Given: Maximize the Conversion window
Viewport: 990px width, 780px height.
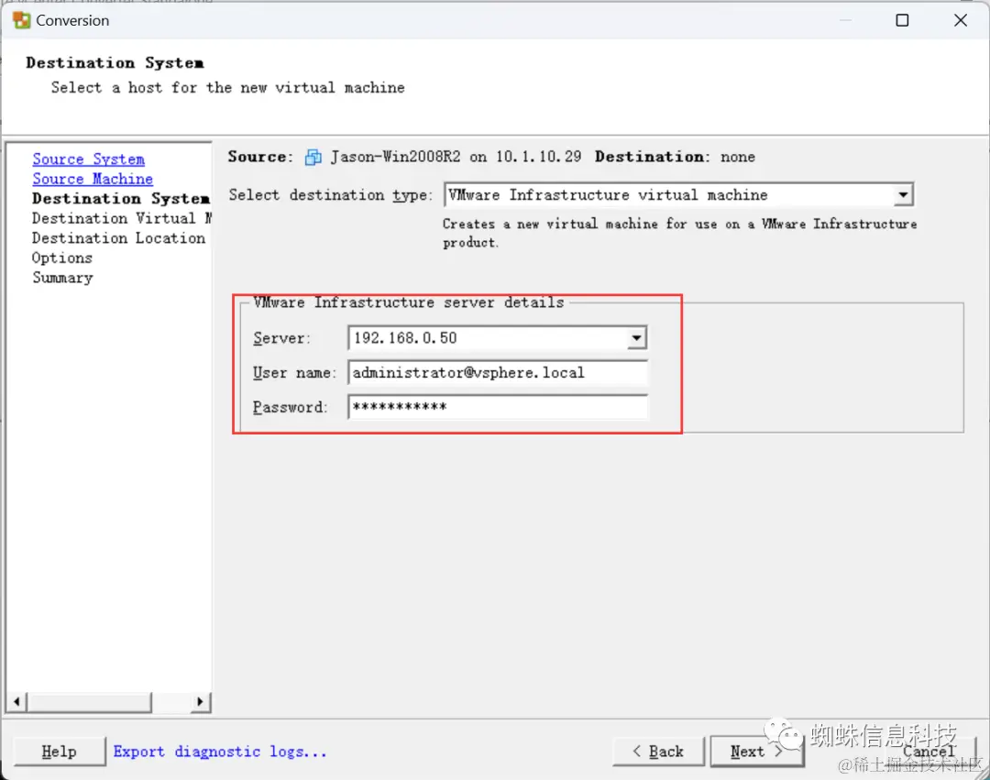Looking at the screenshot, I should click(x=902, y=20).
